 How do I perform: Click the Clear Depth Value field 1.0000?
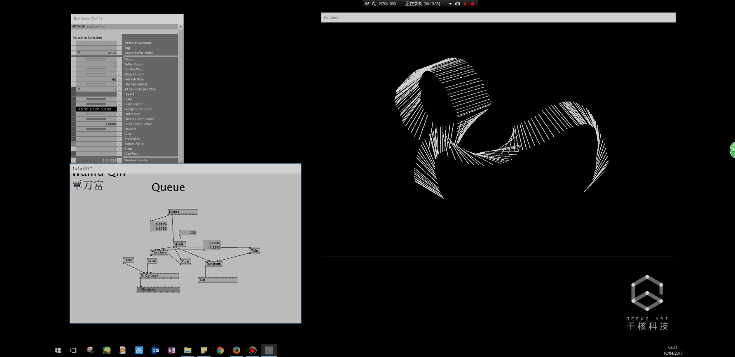point(96,124)
